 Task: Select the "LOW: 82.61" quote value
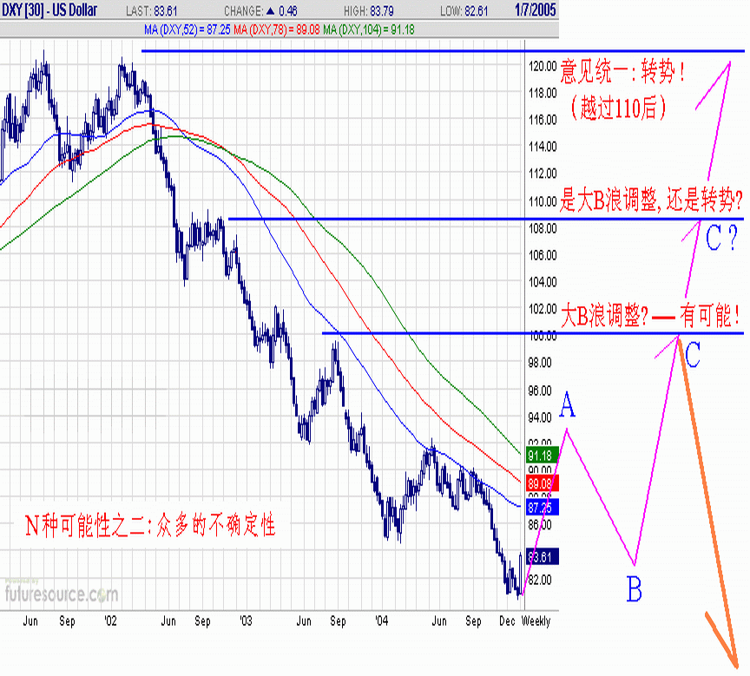pos(464,11)
